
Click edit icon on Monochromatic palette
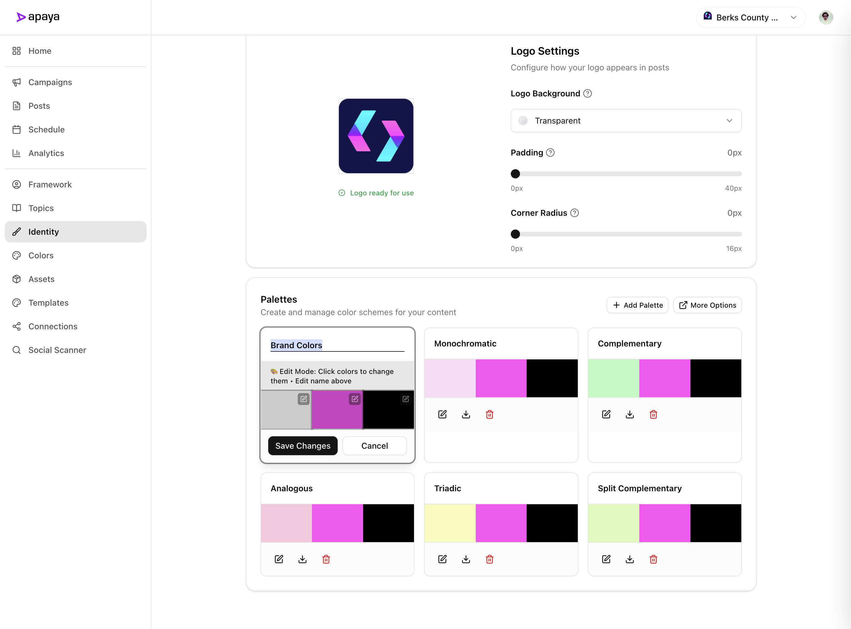pyautogui.click(x=442, y=414)
